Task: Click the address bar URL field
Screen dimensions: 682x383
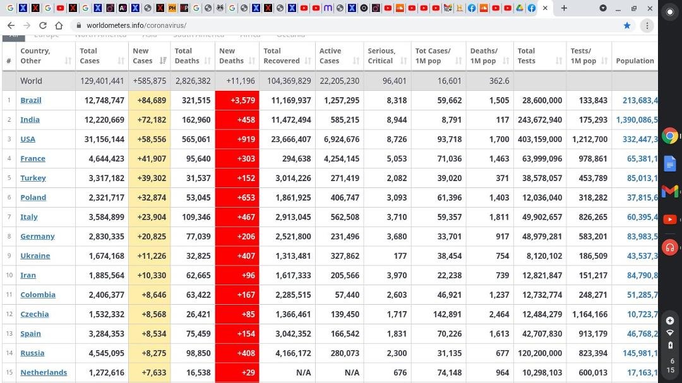Action: point(348,25)
